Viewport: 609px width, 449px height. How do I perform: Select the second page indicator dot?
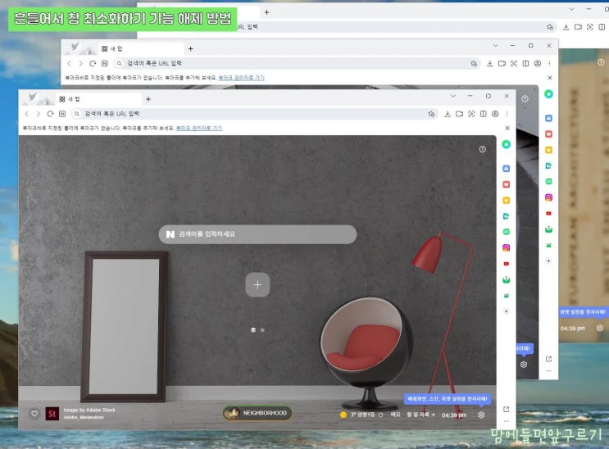262,329
